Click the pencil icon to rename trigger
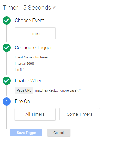Image resolution: width=121 pixels, height=141 pixels. 54,8
